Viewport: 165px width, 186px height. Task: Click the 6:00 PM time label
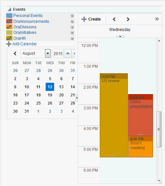coord(91,170)
